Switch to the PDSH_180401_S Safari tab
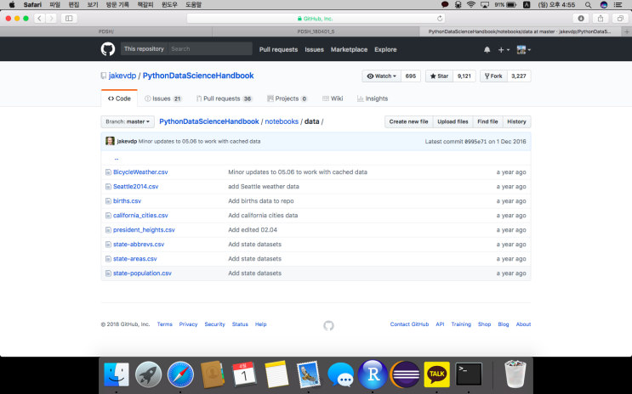 point(316,31)
